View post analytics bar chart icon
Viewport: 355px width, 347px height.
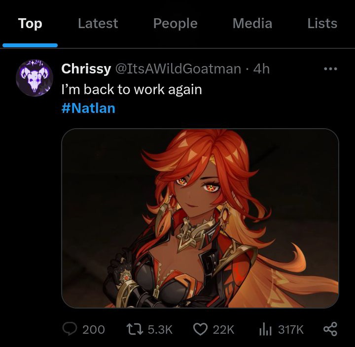point(265,329)
